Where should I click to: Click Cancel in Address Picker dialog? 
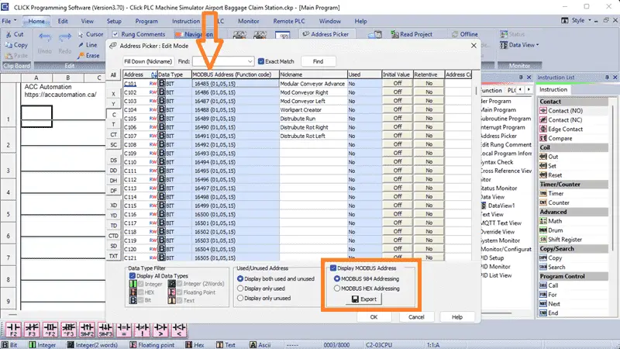pos(416,317)
